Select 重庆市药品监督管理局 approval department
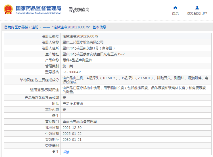The height and width of the screenshot is (157, 213). click(80, 122)
